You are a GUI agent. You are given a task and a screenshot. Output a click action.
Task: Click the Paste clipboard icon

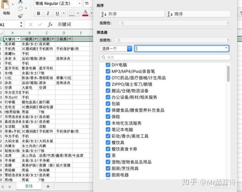(5, 4)
